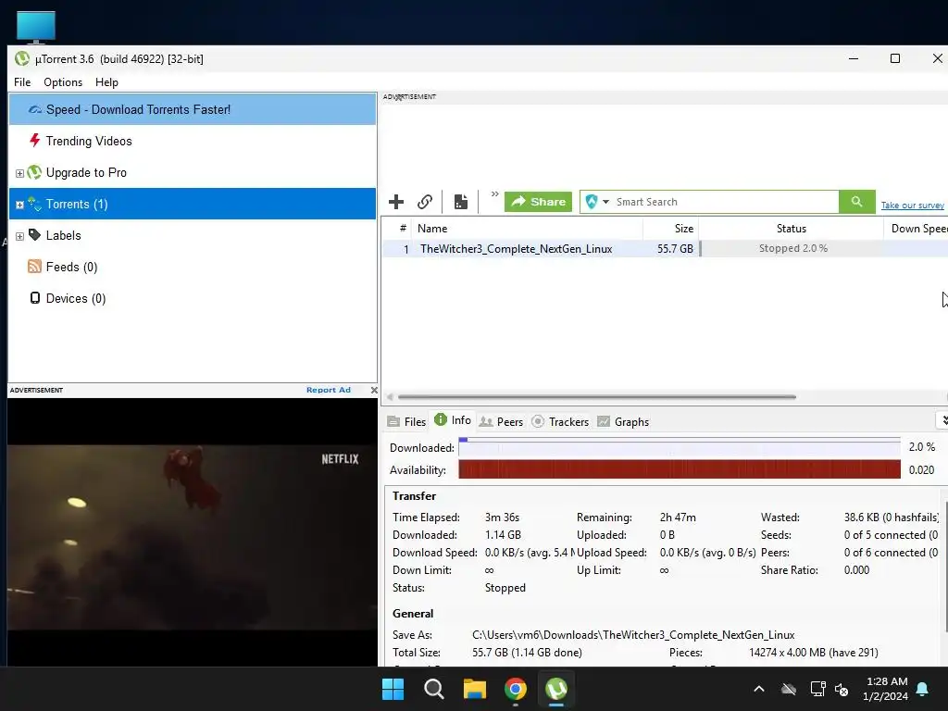Open Trending Videos in sidebar
The height and width of the screenshot is (711, 948).
click(89, 141)
